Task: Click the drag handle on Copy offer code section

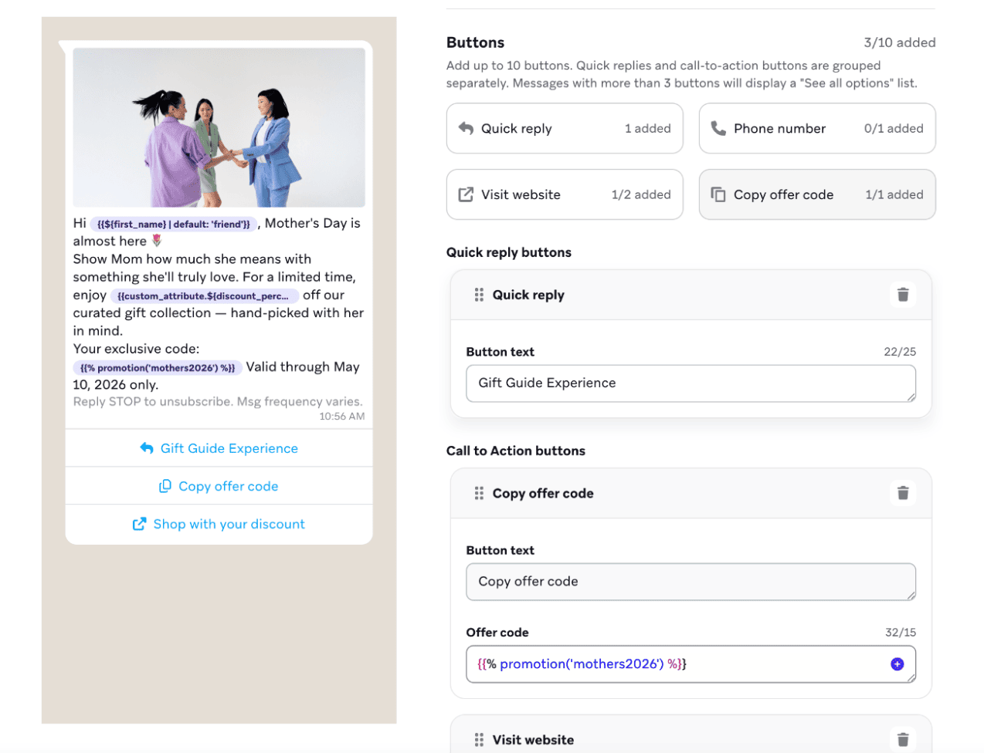Action: (x=479, y=492)
